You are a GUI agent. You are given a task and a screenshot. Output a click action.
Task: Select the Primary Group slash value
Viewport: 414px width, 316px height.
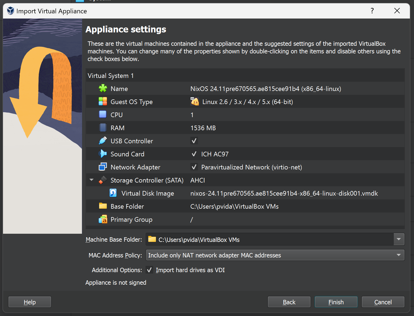click(x=192, y=220)
